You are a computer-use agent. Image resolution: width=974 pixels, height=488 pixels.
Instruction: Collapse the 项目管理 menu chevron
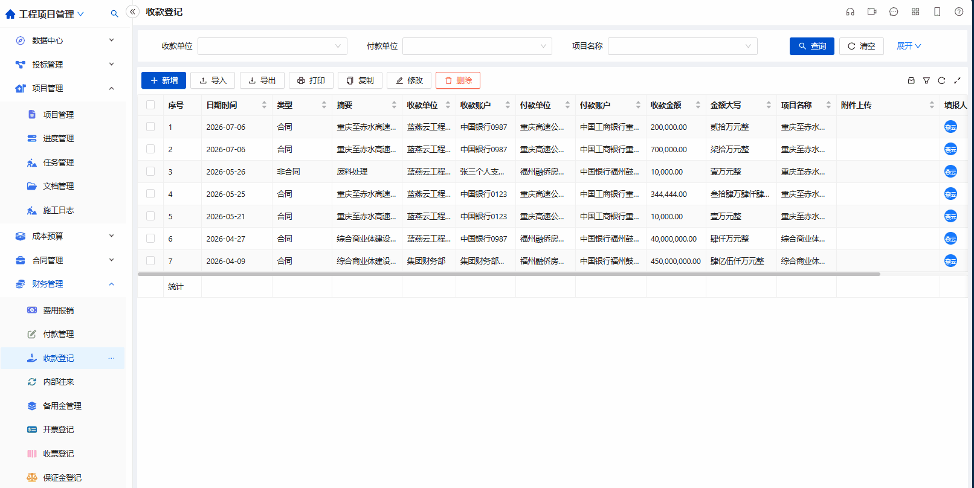click(x=111, y=88)
